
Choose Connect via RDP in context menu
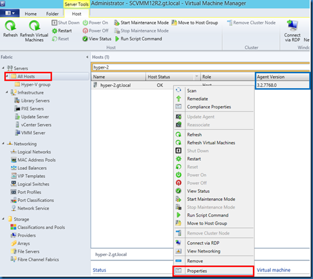214,243
